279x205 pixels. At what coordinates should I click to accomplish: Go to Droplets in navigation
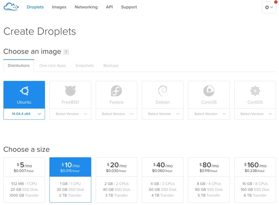coord(35,7)
